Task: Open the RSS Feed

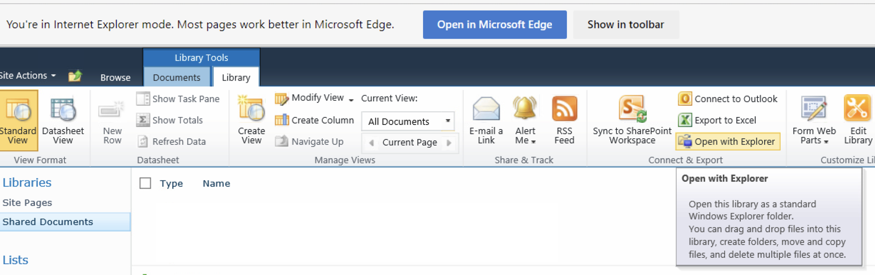Action: 564,120
